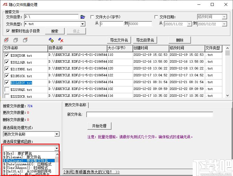Image resolution: width=233 pixels, height=176 pixels.
Task: Click the 文件目录 path input field
Action: [x=51, y=17]
